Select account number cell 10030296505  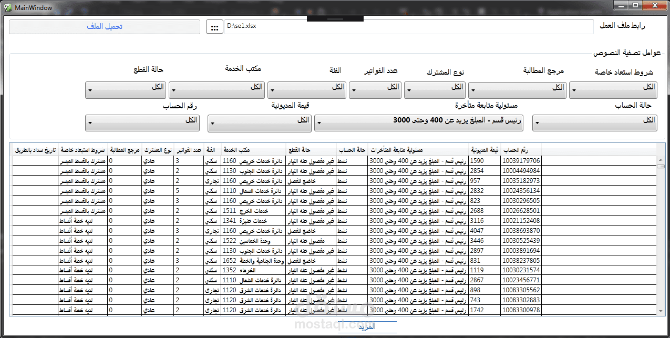point(521,200)
